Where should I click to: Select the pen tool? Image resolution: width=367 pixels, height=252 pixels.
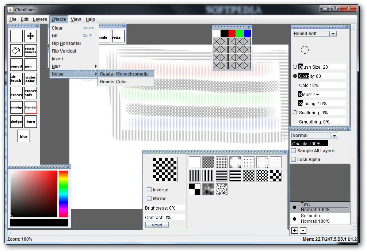pyautogui.click(x=31, y=65)
